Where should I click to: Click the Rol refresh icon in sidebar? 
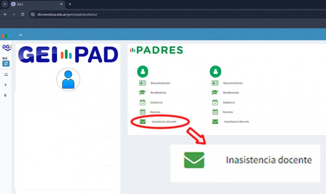[x=6, y=63]
